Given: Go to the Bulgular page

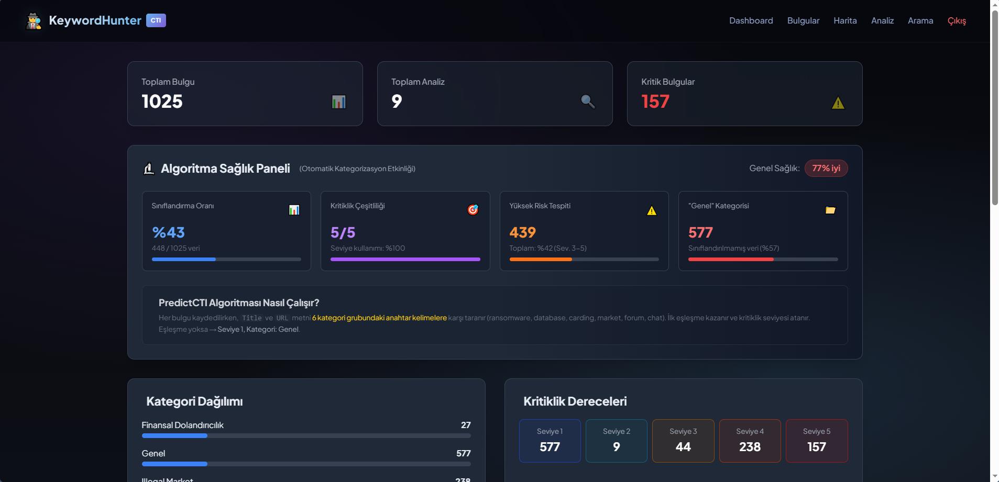Looking at the screenshot, I should tap(803, 20).
